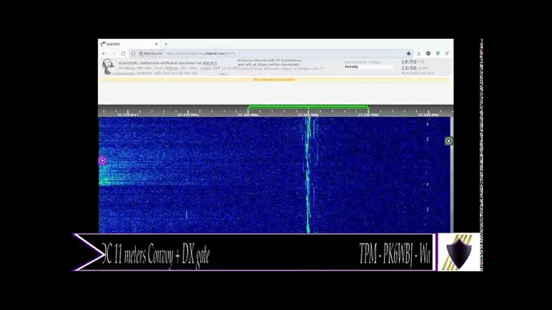
Task: Bookmark this page with the star
Action: tap(408, 53)
